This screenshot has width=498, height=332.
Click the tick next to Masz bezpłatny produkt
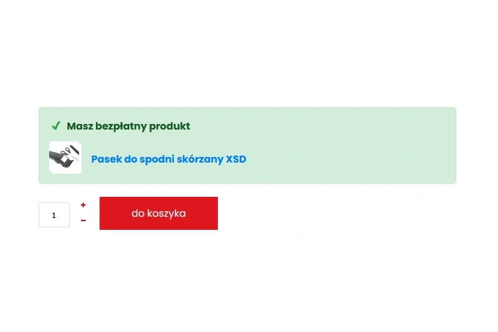pos(56,126)
